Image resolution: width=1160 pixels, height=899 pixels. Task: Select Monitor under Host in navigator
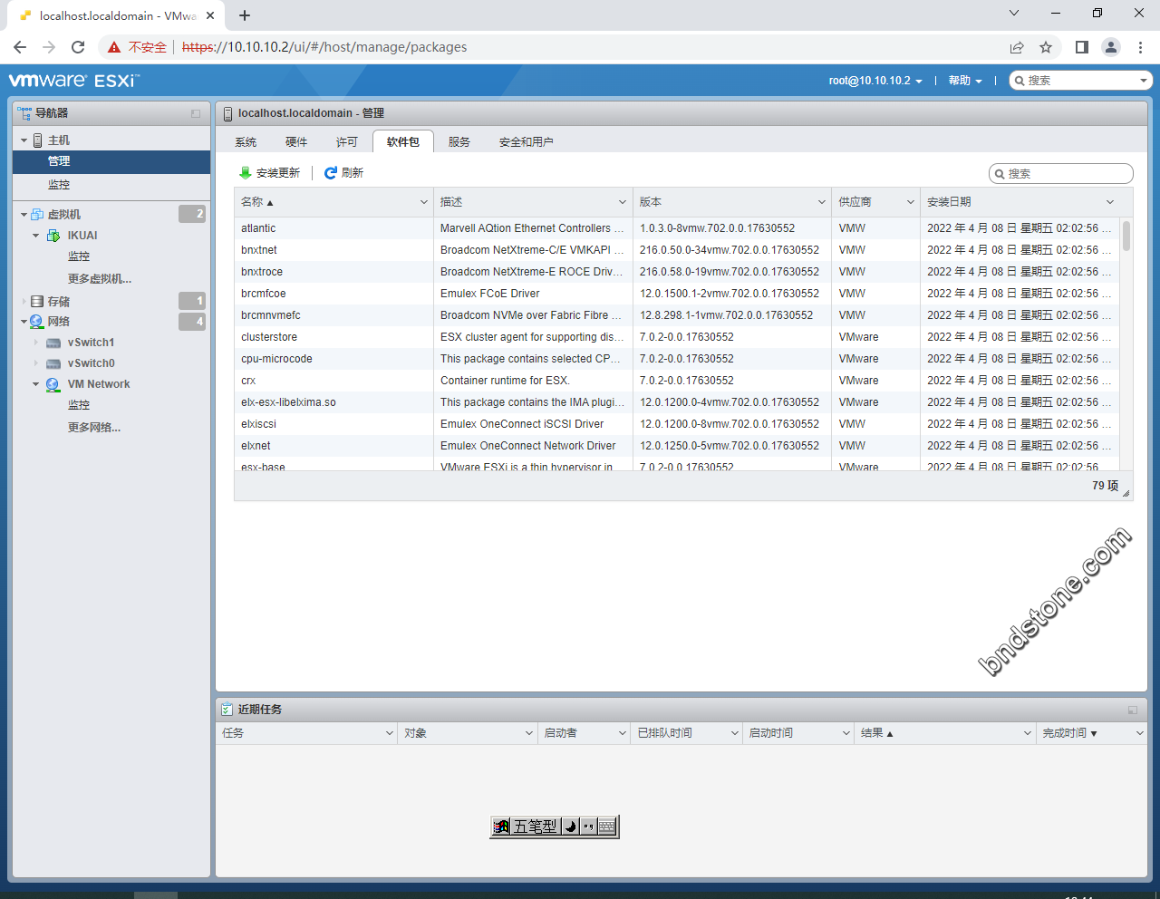[59, 185]
